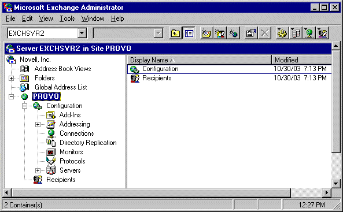Click Recipients' modified date 10/30/03 7:13 PM
343x212 pixels.
click(x=300, y=78)
